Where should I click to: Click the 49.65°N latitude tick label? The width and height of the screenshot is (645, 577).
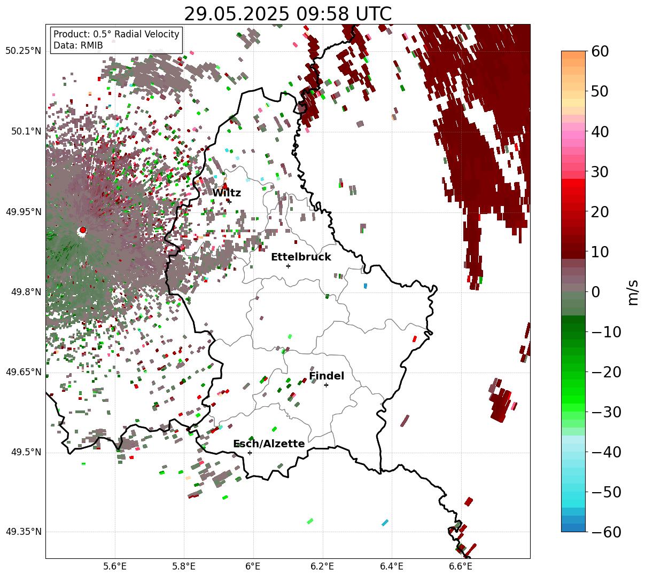tap(23, 372)
